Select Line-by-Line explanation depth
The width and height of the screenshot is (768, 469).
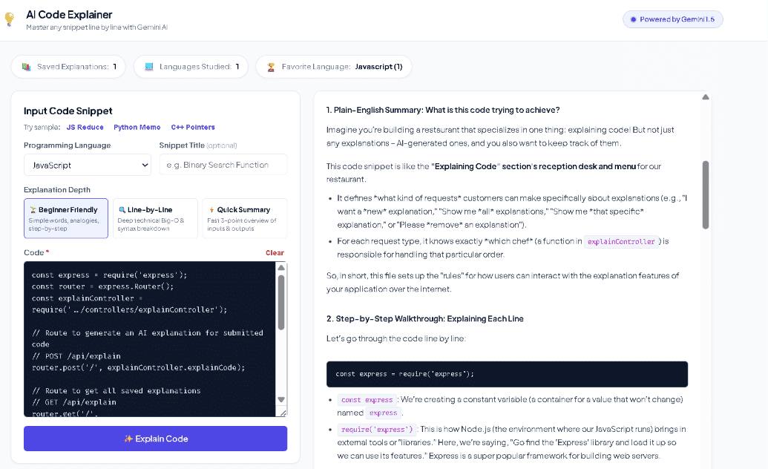[155, 218]
